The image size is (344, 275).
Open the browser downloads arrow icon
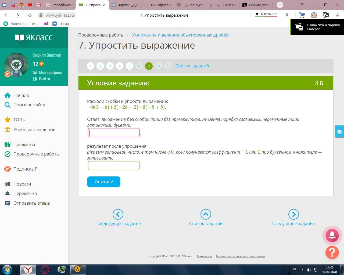tap(338, 15)
